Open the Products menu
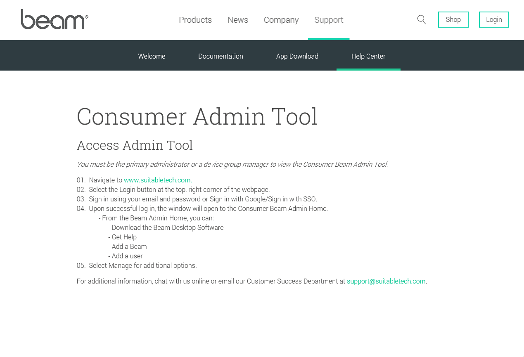524x357 pixels. point(195,20)
